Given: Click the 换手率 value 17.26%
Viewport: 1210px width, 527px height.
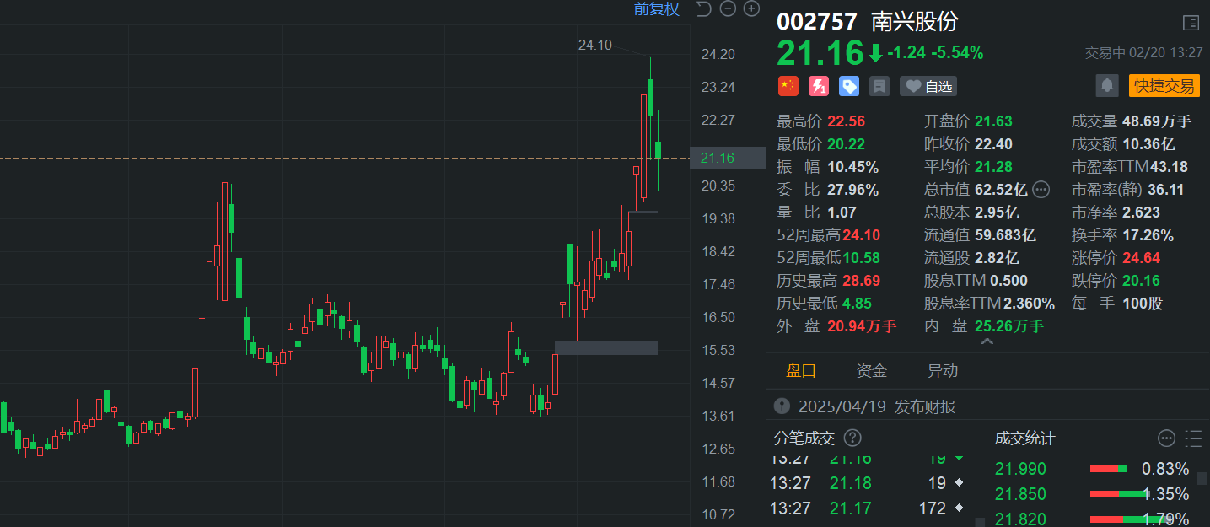Looking at the screenshot, I should 1148,235.
